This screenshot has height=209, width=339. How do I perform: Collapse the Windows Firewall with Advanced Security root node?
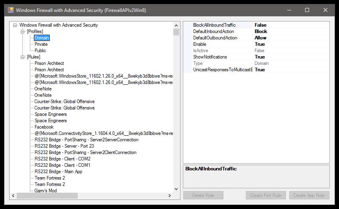pyautogui.click(x=15, y=25)
